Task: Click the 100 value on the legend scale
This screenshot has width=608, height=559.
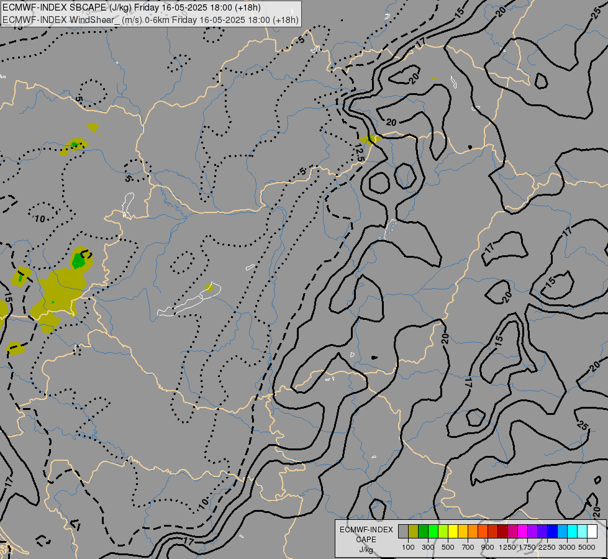Action: pos(408,547)
